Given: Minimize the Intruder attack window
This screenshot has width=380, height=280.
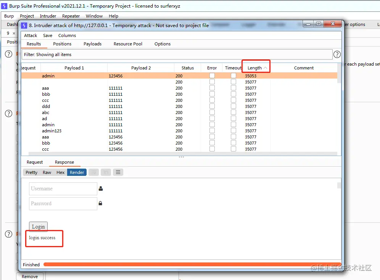Looking at the screenshot, I should click(x=308, y=24).
